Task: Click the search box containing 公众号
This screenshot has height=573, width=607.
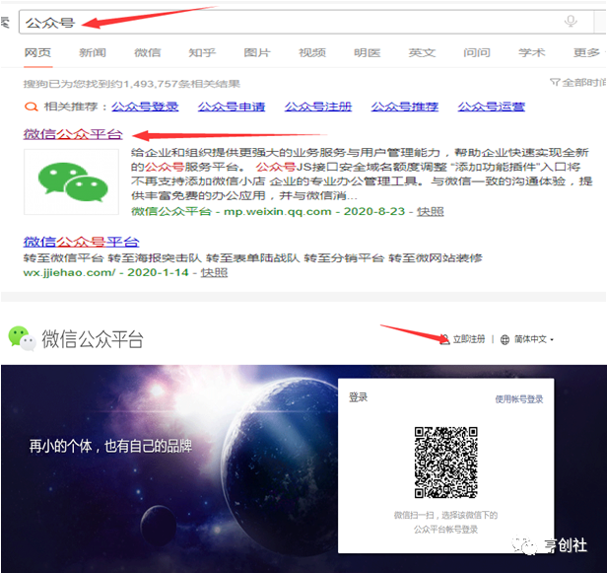Action: pos(305,22)
